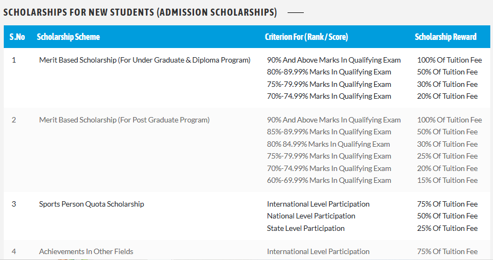Screen dimensions: 493x260
Task: Click the S.No column header
Action: click(x=17, y=37)
